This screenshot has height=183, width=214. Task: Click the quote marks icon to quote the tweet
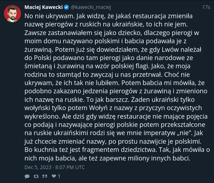[x=45, y=176]
